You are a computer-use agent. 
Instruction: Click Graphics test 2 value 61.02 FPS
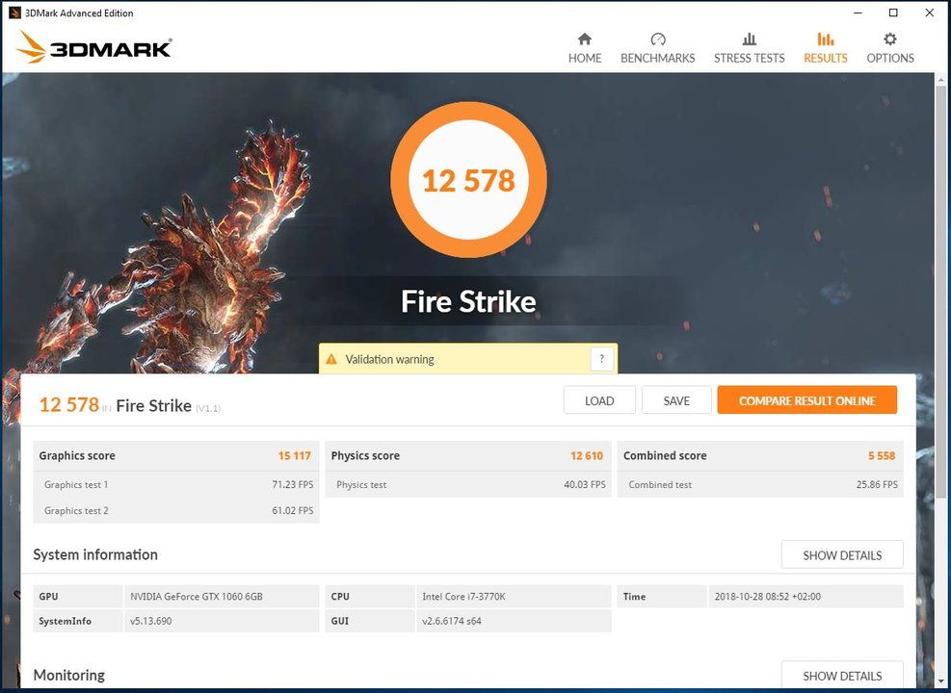tap(292, 511)
